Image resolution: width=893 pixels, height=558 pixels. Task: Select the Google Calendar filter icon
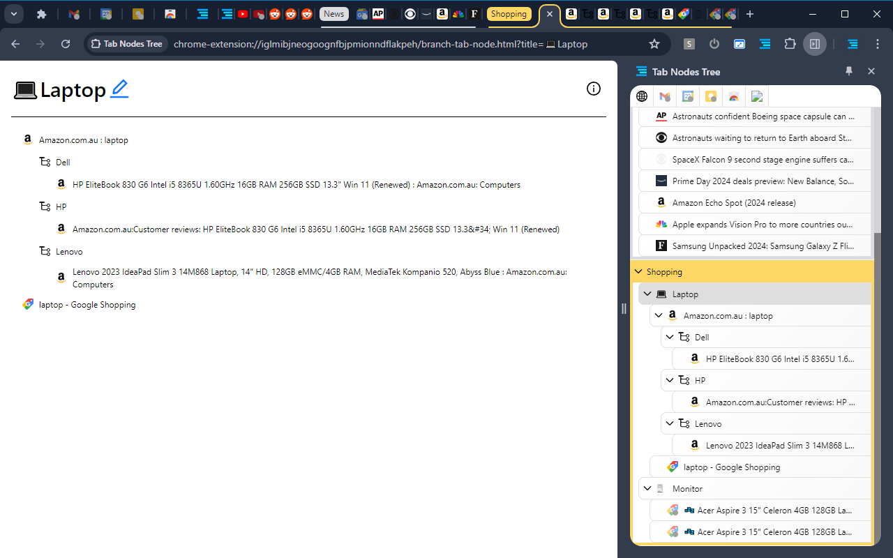coord(688,96)
